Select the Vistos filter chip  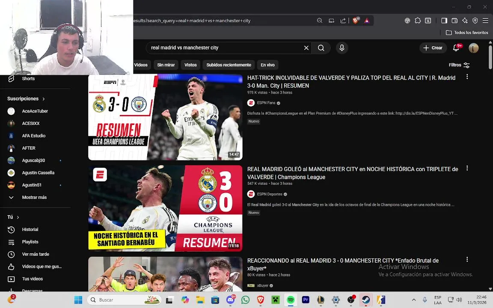[x=190, y=65]
